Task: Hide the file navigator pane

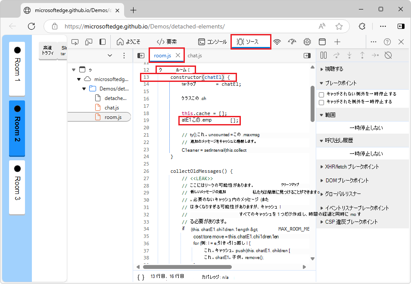Action: 141,55
